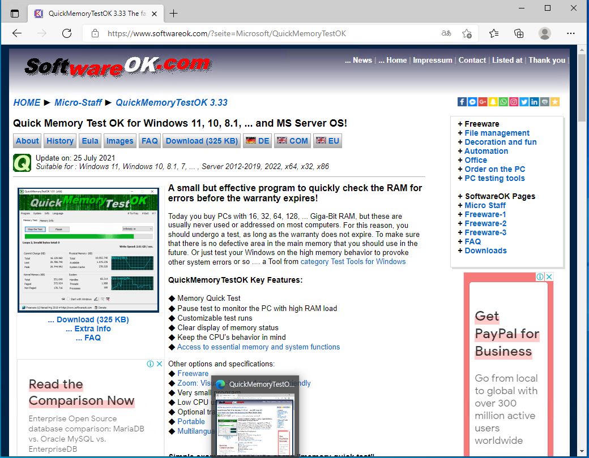The width and height of the screenshot is (589, 458).
Task: Go to Home in top navigation
Action: (392, 60)
